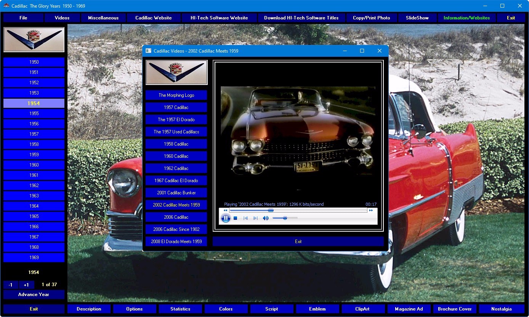
Task: Open the Cadillac Website menu item
Action: 154,18
